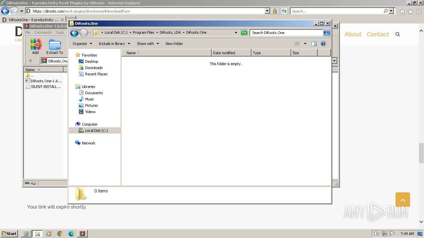The width and height of the screenshot is (424, 238).
Task: Click the security lock icon in IE
Action: pos(275,11)
